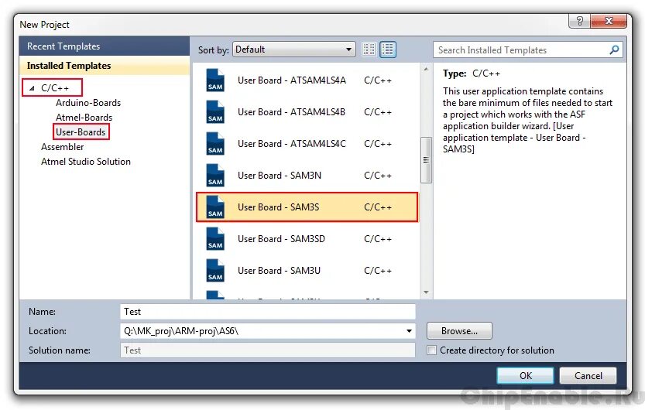Select Atmel Studio Solution category
The image size is (645, 410).
(x=85, y=162)
